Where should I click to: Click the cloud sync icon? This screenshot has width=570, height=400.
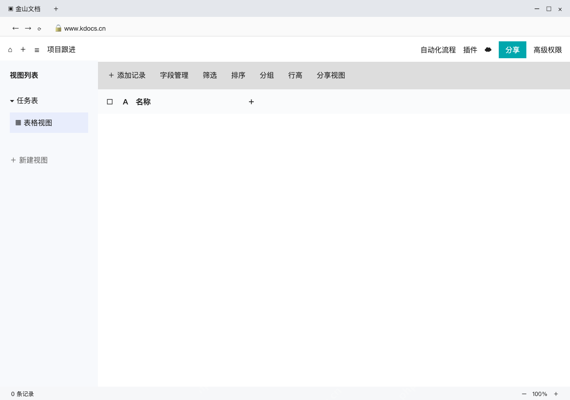pyautogui.click(x=488, y=50)
